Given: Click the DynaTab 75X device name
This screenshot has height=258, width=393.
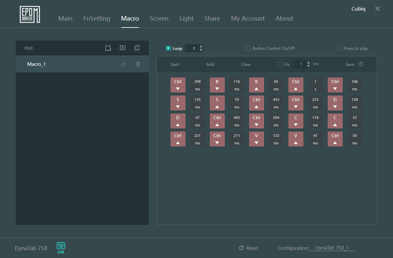Looking at the screenshot, I should (31, 248).
